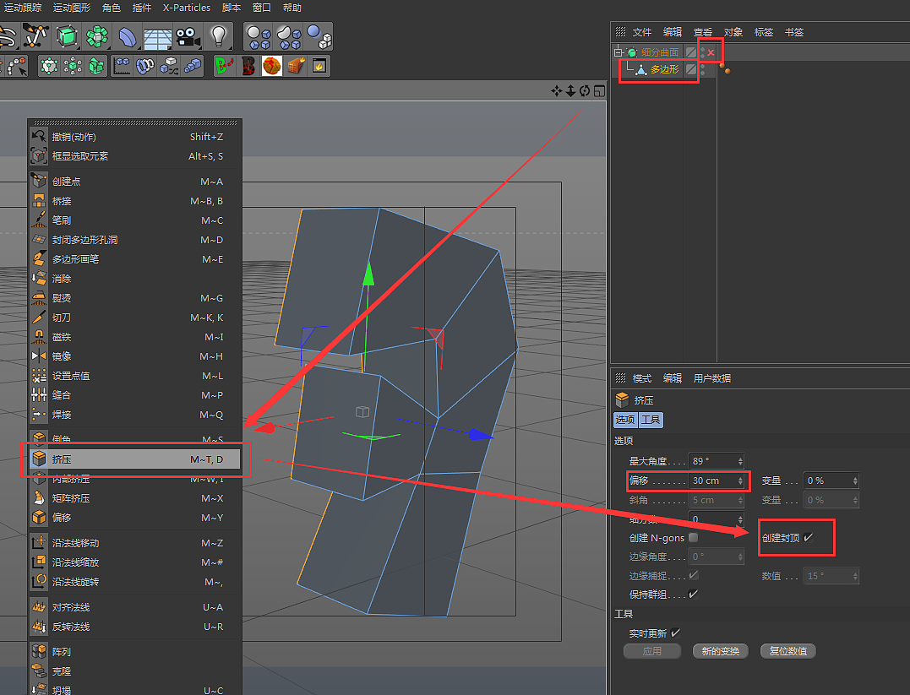Click the fire window plugin icon

(x=319, y=66)
